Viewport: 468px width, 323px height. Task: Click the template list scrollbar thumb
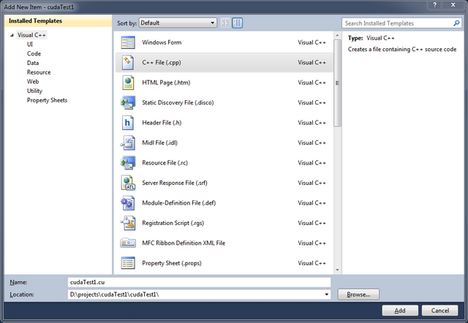click(x=337, y=83)
